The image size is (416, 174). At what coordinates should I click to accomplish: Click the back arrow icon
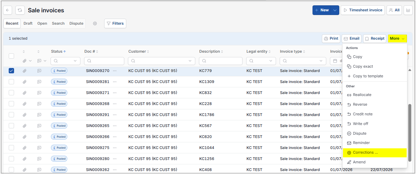click(8, 10)
